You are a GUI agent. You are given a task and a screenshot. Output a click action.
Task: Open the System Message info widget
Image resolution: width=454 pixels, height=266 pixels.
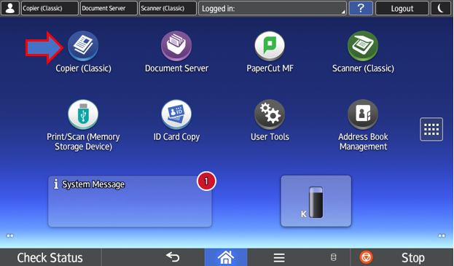click(130, 201)
